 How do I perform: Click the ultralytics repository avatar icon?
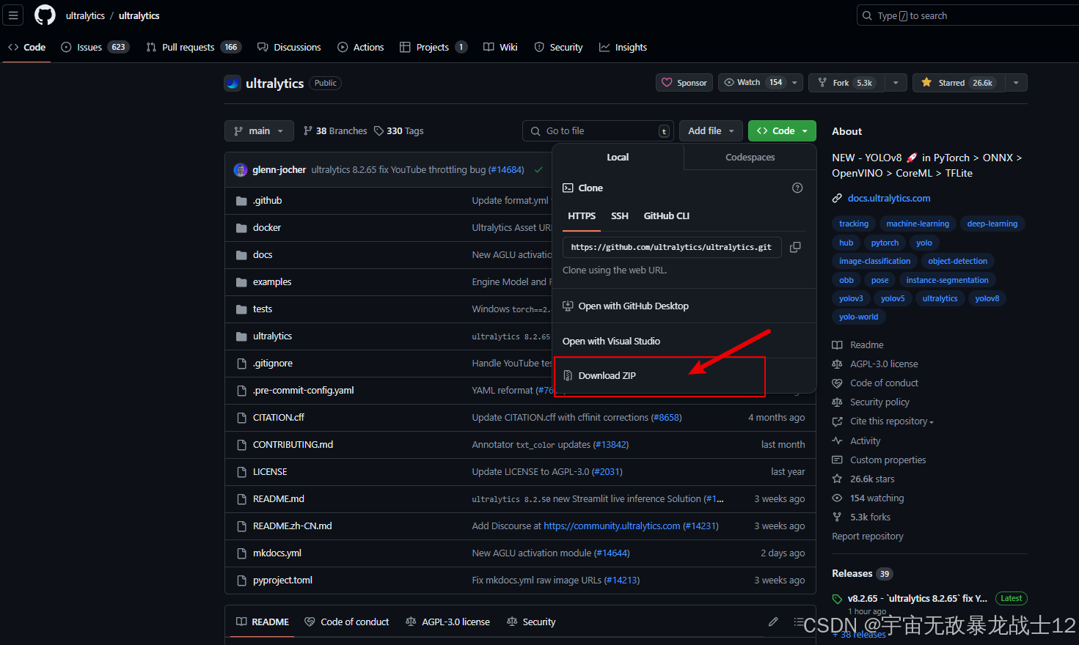click(233, 84)
